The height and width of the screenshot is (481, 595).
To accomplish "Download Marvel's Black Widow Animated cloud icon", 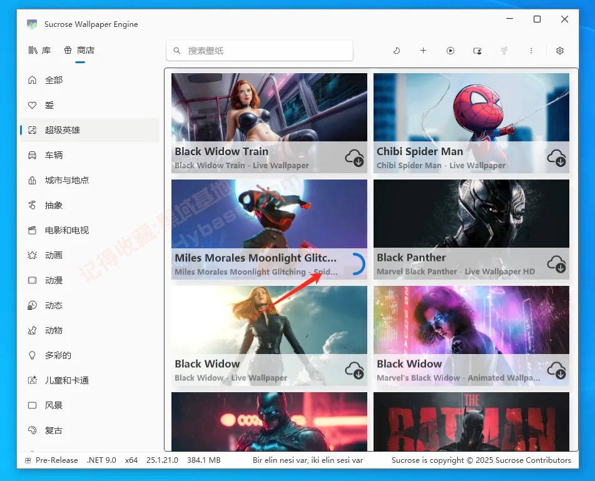I will coord(557,370).
